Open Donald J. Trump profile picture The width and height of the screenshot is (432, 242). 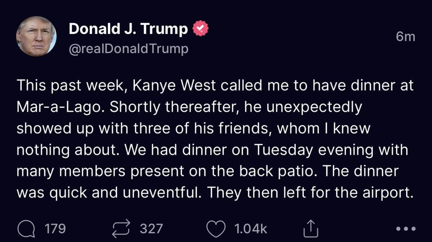(x=36, y=36)
